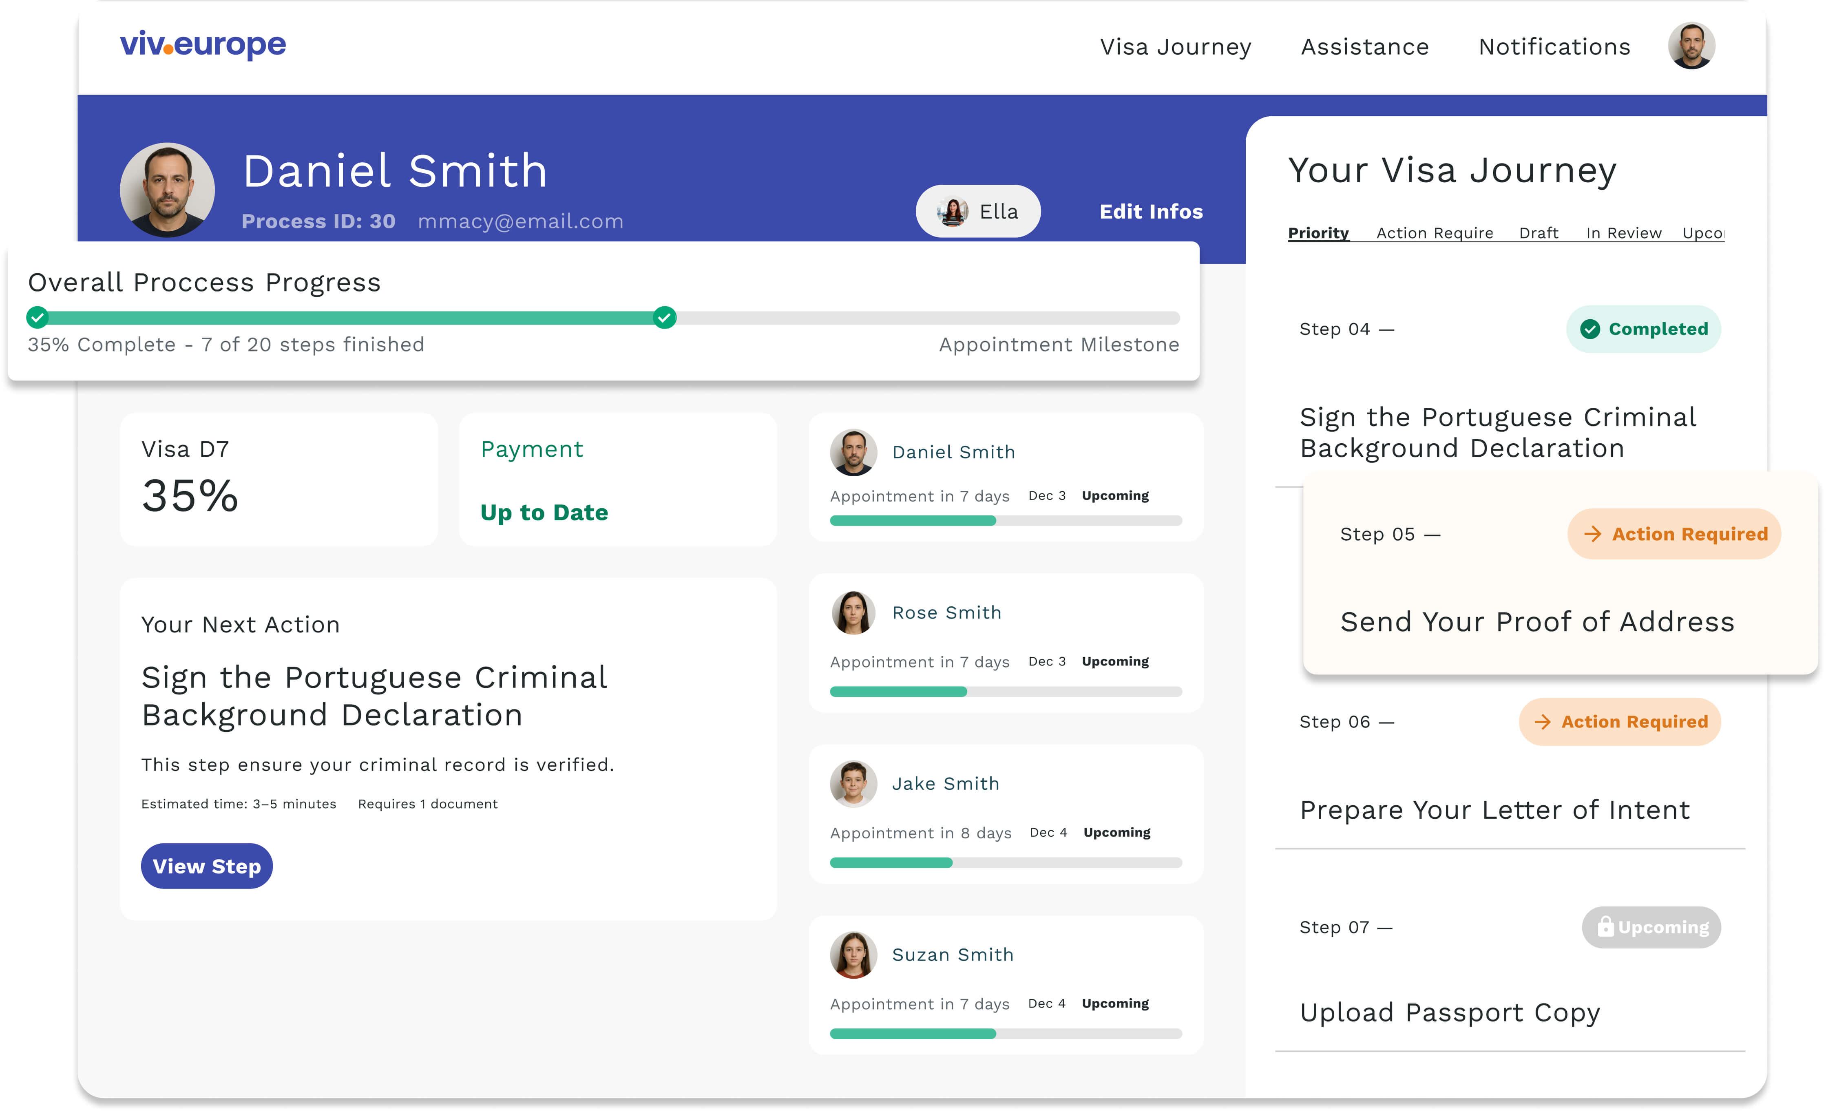Image resolution: width=1826 pixels, height=1112 pixels.
Task: Click Jake Smith's appointment progress bar
Action: tap(1006, 862)
